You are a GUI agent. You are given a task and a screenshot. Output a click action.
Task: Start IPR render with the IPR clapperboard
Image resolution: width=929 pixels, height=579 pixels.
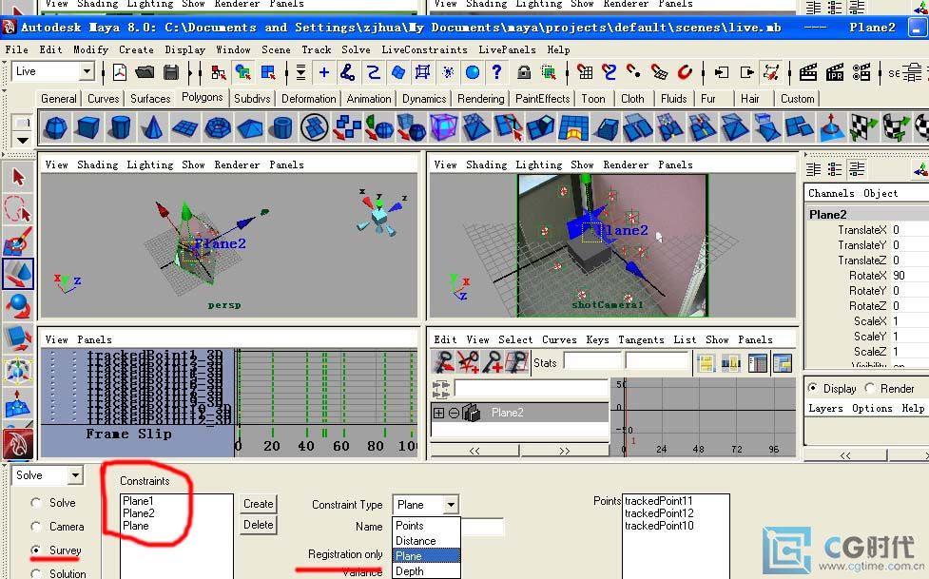coord(835,72)
